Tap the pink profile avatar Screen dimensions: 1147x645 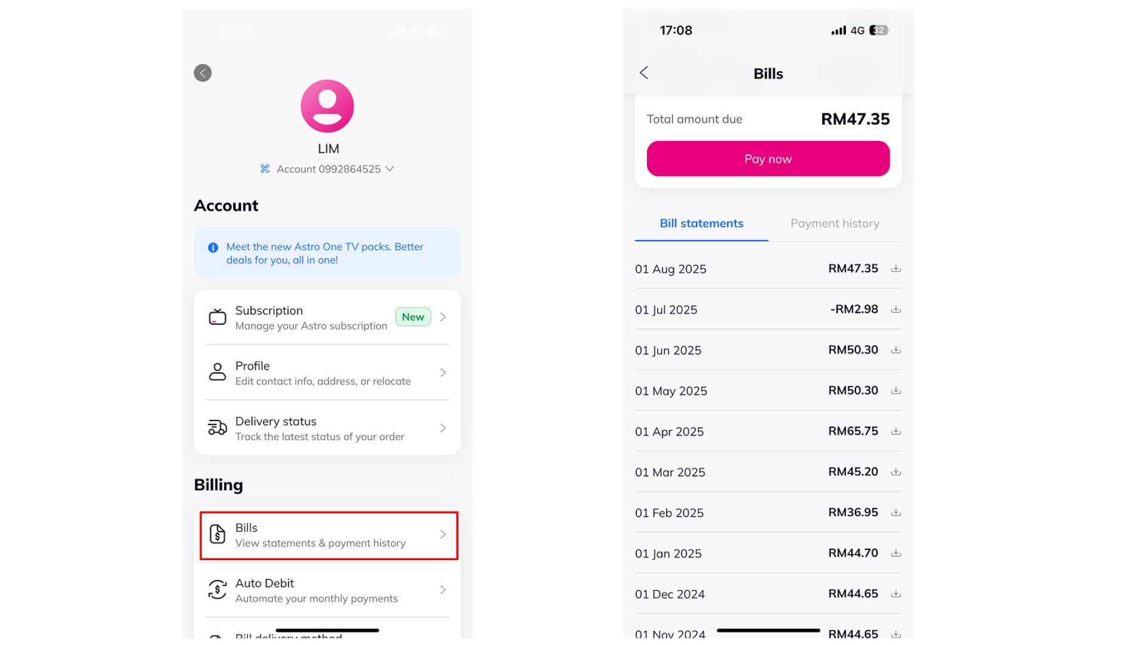click(327, 106)
